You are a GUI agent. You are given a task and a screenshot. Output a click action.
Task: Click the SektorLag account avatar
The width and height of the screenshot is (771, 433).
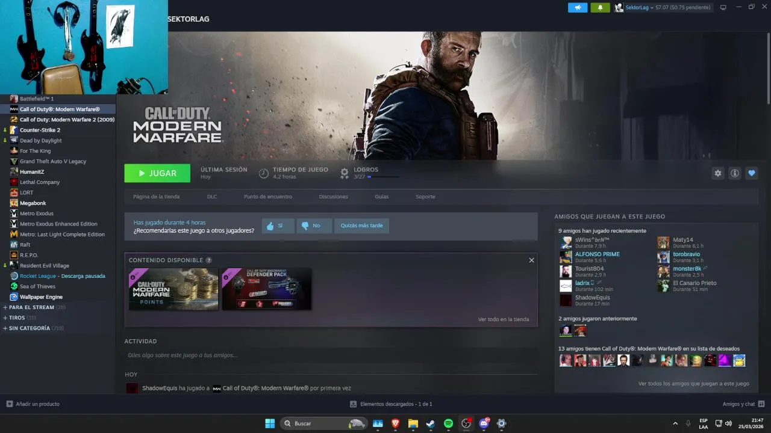[x=619, y=7]
